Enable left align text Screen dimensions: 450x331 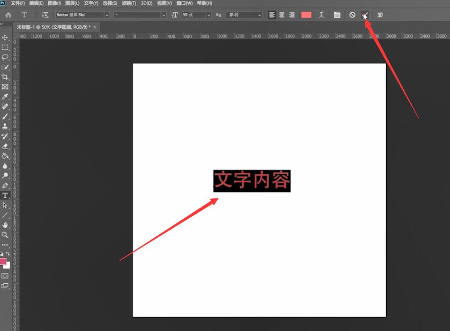click(272, 15)
